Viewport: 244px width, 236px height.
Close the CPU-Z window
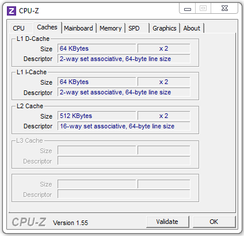tap(224, 9)
